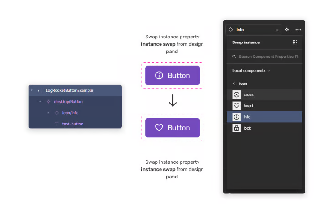Open the three-dot more options menu
Screen dimensions: 333x214
tap(298, 30)
